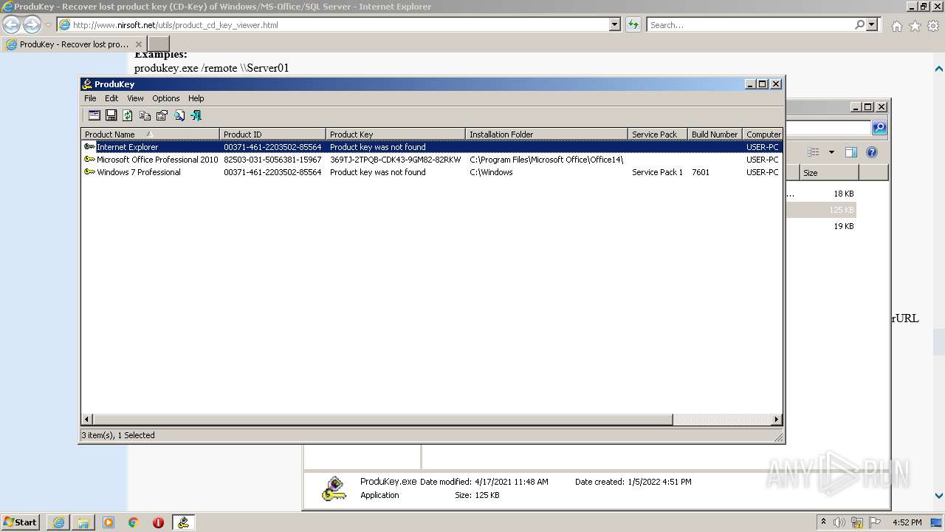Click Save Selected Items floppy icon
Image resolution: width=945 pixels, height=532 pixels.
[x=111, y=115]
